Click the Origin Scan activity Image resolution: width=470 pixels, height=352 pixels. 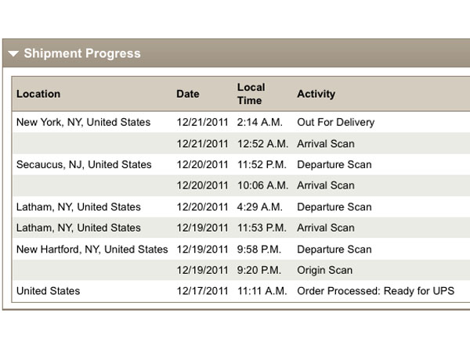point(324,271)
